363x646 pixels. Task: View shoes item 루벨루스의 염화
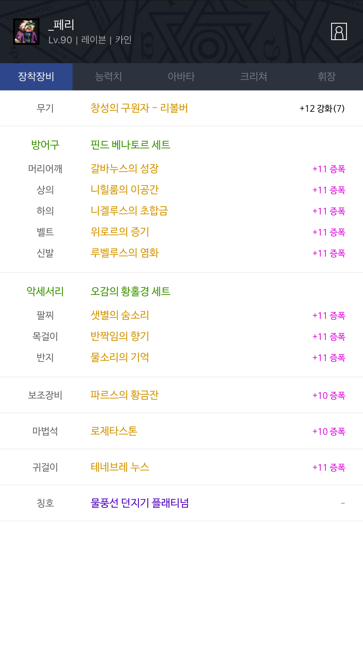tap(125, 253)
